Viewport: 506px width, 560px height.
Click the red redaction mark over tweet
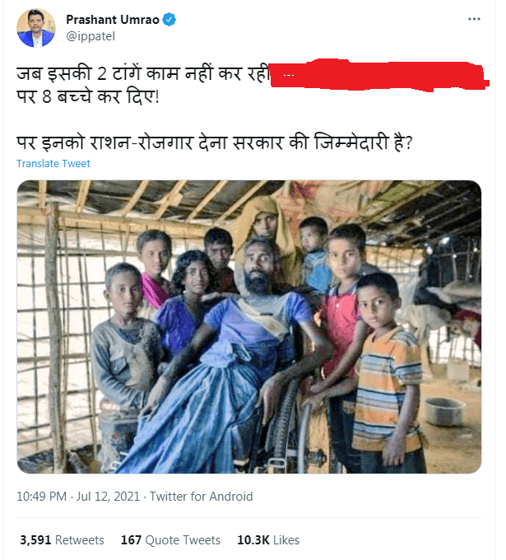379,75
